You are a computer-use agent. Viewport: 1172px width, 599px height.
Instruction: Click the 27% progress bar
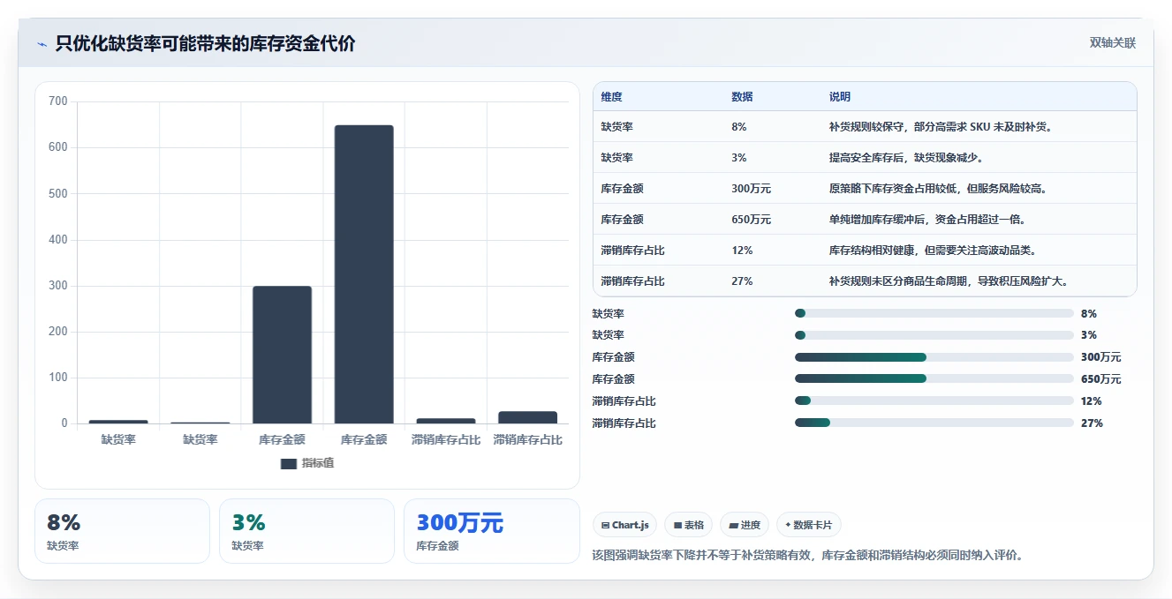tap(934, 423)
